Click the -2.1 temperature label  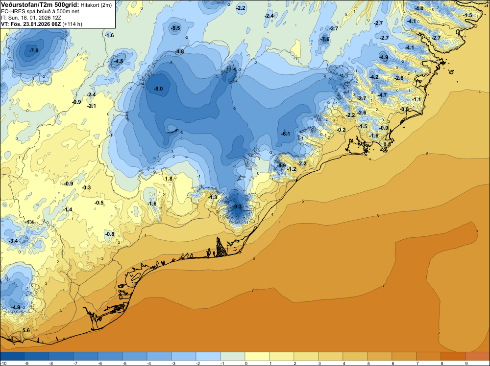(92, 106)
